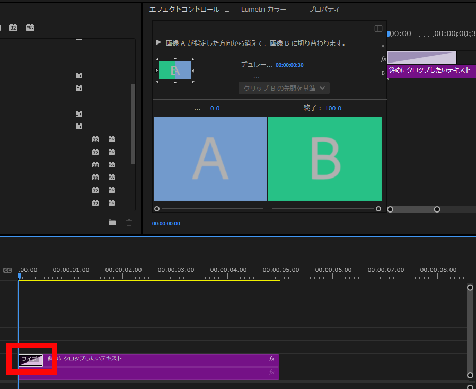Click timeline ruler at 00:00:05:00
This screenshot has height=389, width=476.
[281, 270]
